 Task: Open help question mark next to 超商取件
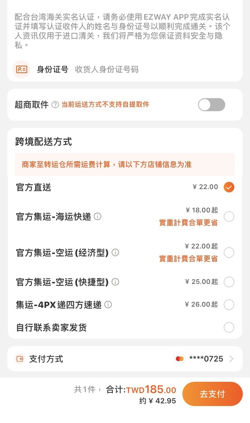[x=55, y=105]
